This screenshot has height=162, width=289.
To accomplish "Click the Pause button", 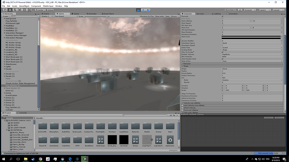I will (143, 10).
